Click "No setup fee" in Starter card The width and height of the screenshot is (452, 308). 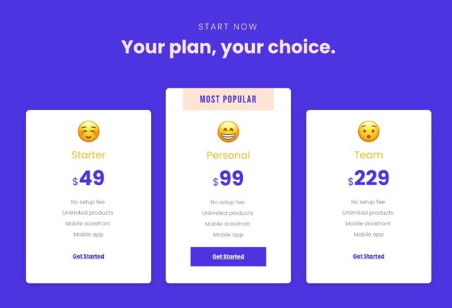(x=88, y=202)
